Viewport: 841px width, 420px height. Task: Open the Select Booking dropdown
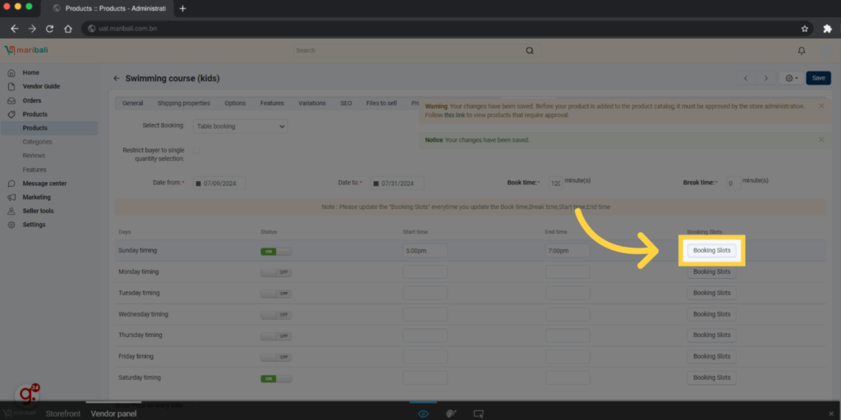click(x=241, y=126)
